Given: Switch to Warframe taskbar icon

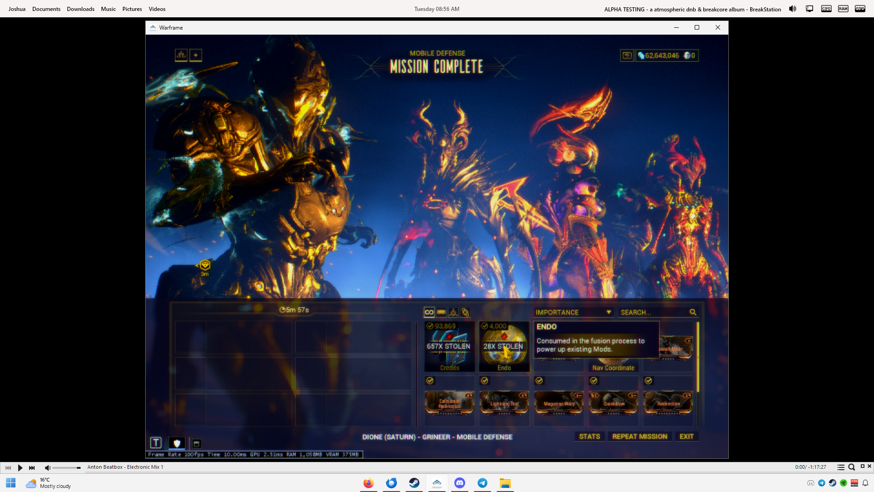Looking at the screenshot, I should [437, 483].
